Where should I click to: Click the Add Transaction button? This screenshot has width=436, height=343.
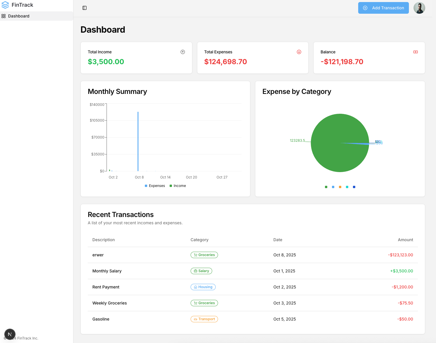click(x=384, y=8)
